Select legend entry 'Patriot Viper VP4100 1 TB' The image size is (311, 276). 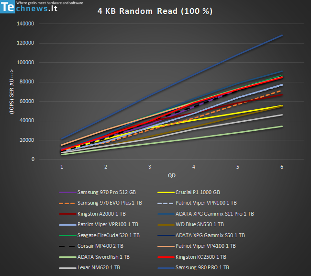coord(197,246)
